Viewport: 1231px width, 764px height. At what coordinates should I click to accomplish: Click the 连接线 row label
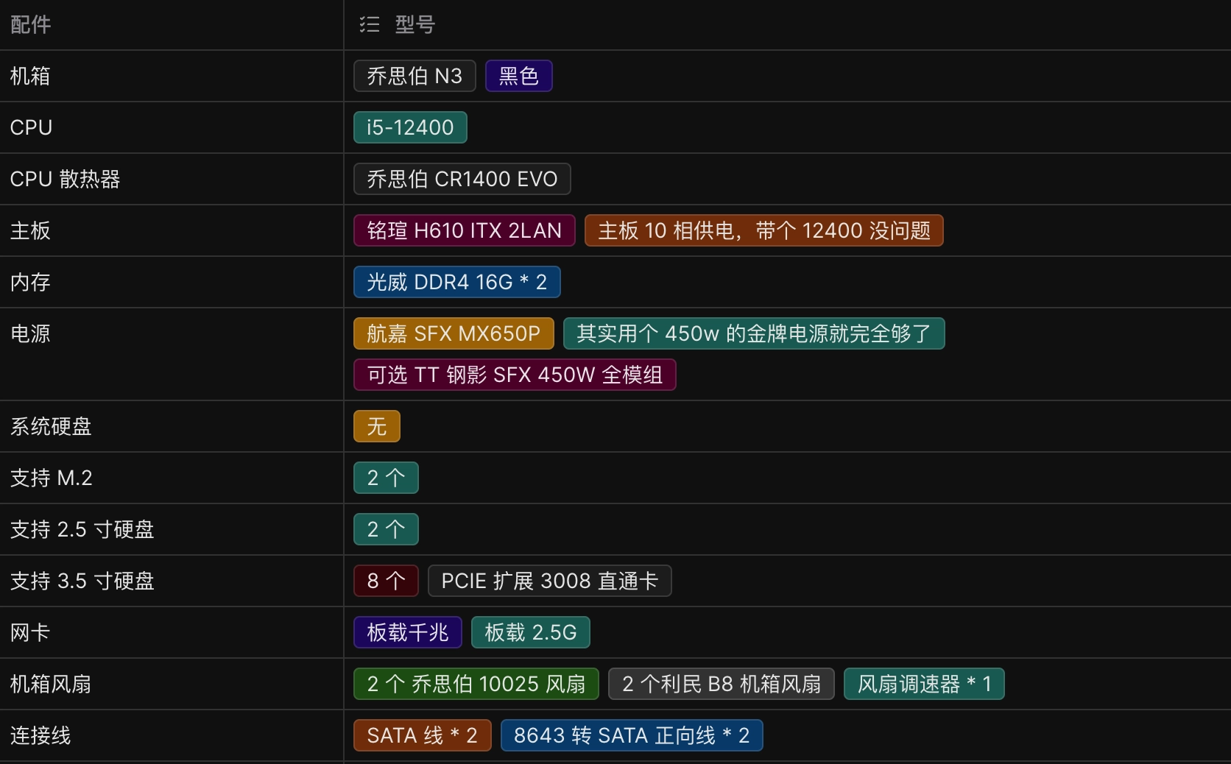tap(40, 735)
